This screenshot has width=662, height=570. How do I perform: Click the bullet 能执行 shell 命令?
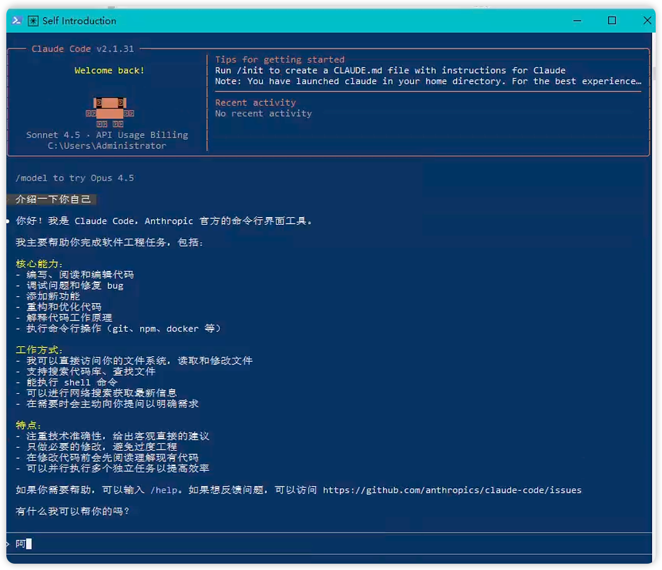[66, 382]
